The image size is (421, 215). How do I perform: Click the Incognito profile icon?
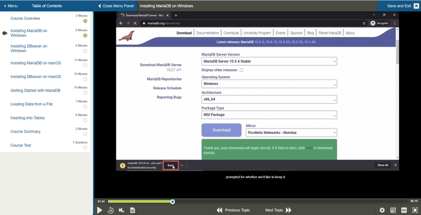[x=379, y=24]
